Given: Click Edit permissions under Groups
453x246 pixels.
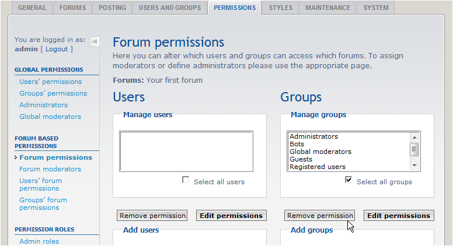Looking at the screenshot, I should click(399, 216).
